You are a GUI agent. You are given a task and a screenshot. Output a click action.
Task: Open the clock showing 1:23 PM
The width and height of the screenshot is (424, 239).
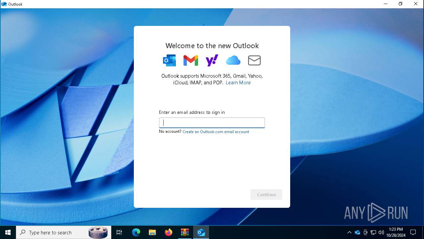pyautogui.click(x=396, y=232)
